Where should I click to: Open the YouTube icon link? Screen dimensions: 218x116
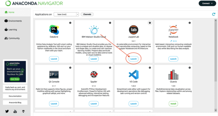click(15, 111)
